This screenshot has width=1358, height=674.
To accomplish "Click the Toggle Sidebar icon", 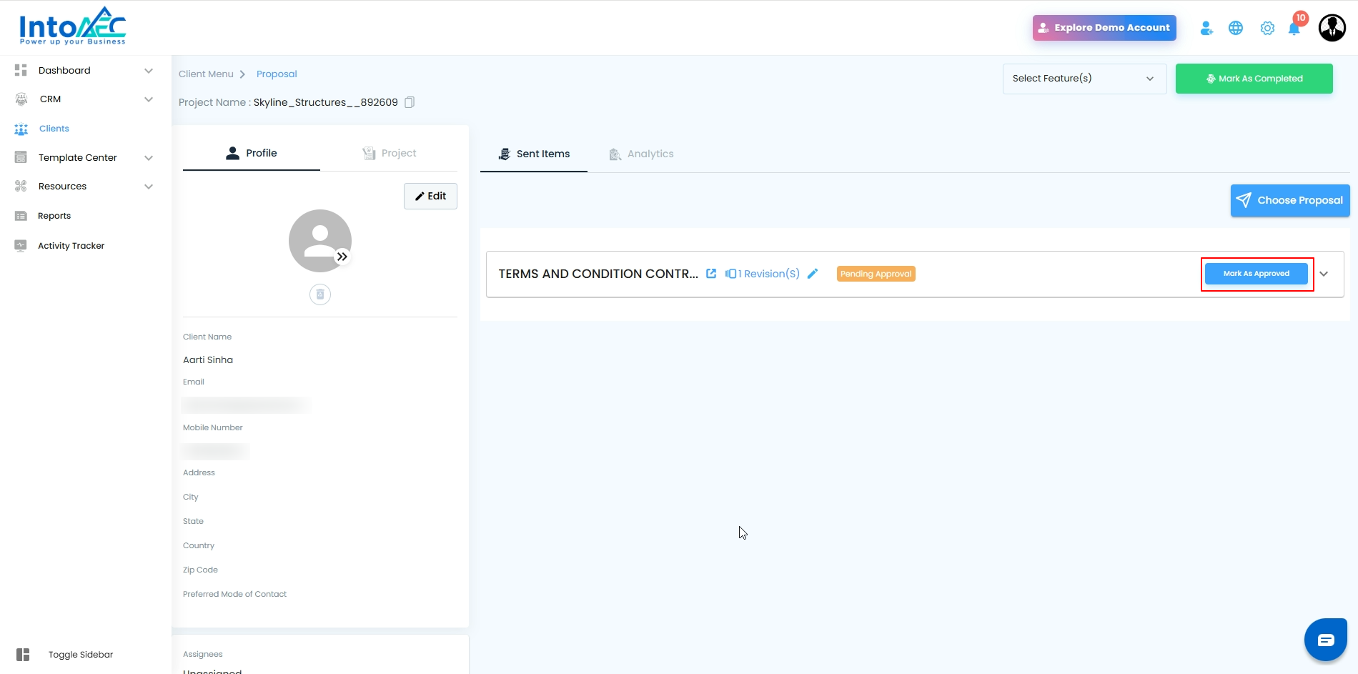I will pyautogui.click(x=23, y=655).
